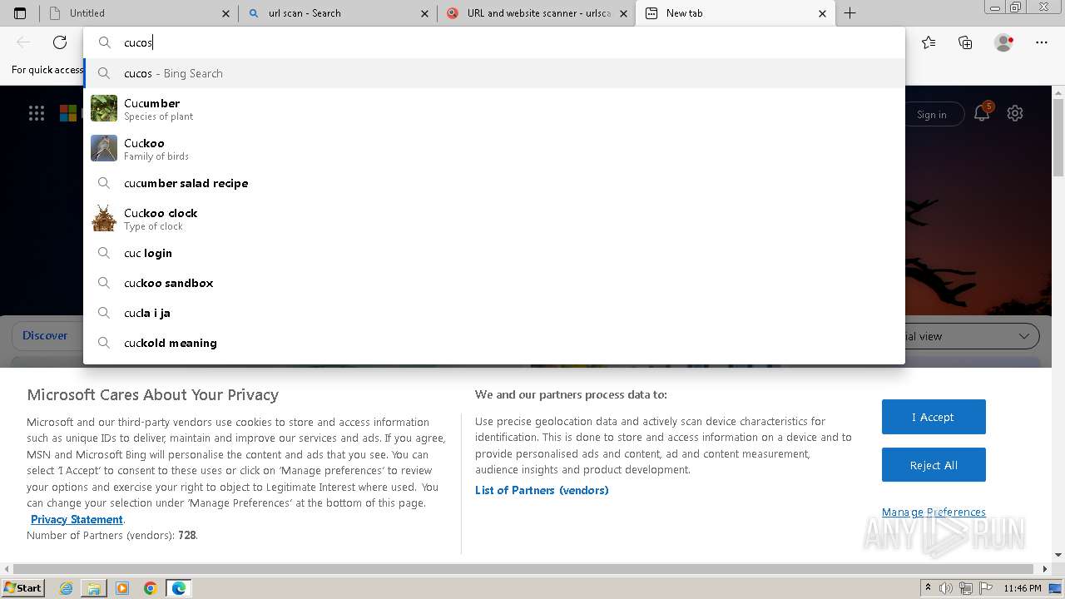The height and width of the screenshot is (599, 1065).
Task: Choose the Cuckoo family of birds suggestion
Action: tap(493, 149)
